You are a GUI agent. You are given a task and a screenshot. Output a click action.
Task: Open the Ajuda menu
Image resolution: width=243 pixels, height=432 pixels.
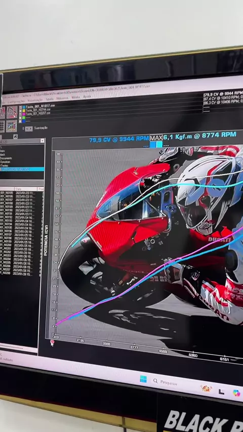pyautogui.click(x=87, y=97)
